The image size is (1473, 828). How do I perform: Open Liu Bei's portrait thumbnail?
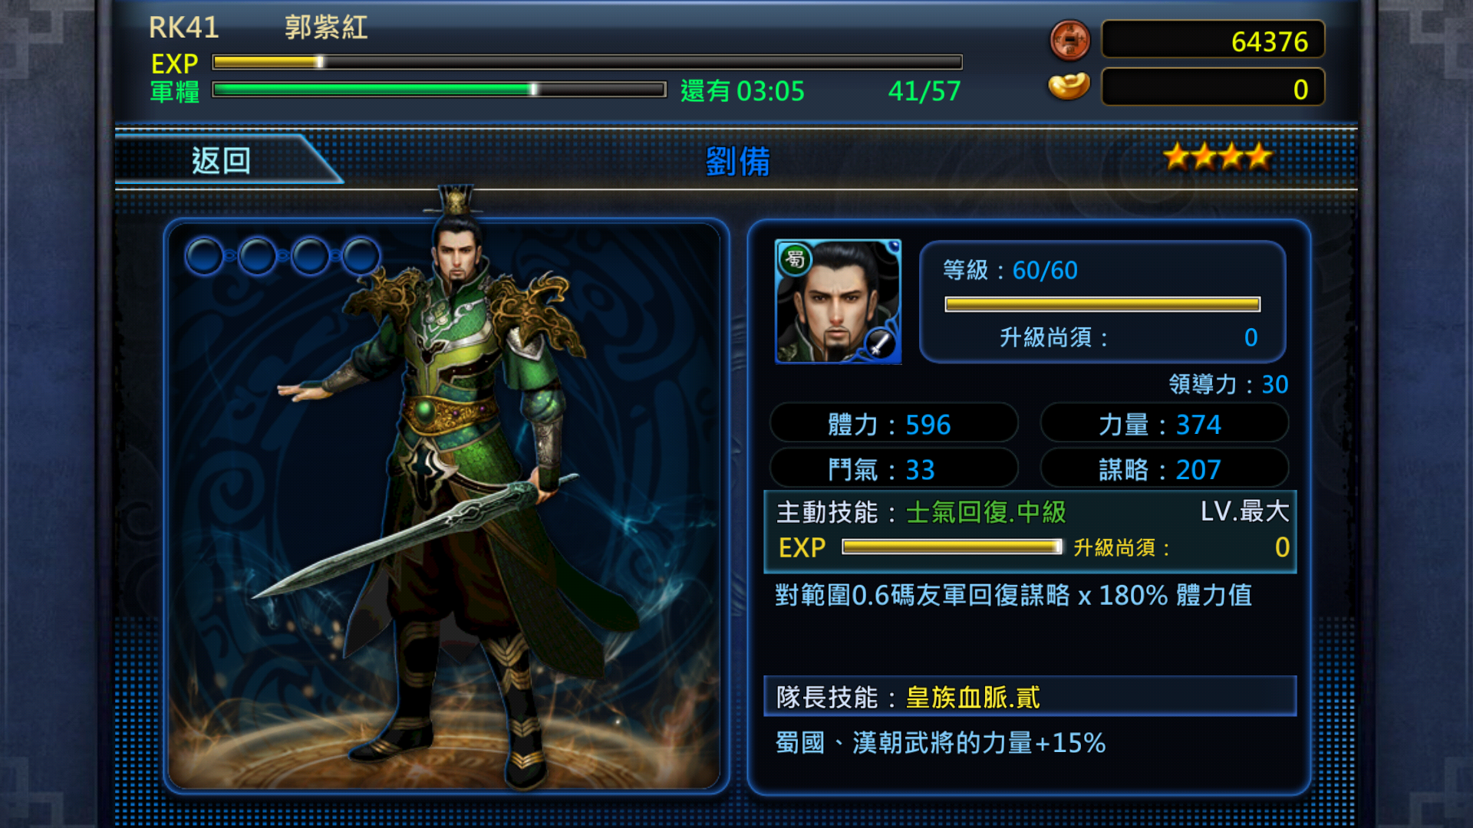pyautogui.click(x=839, y=301)
